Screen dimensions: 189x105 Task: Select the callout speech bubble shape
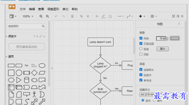point(27,94)
